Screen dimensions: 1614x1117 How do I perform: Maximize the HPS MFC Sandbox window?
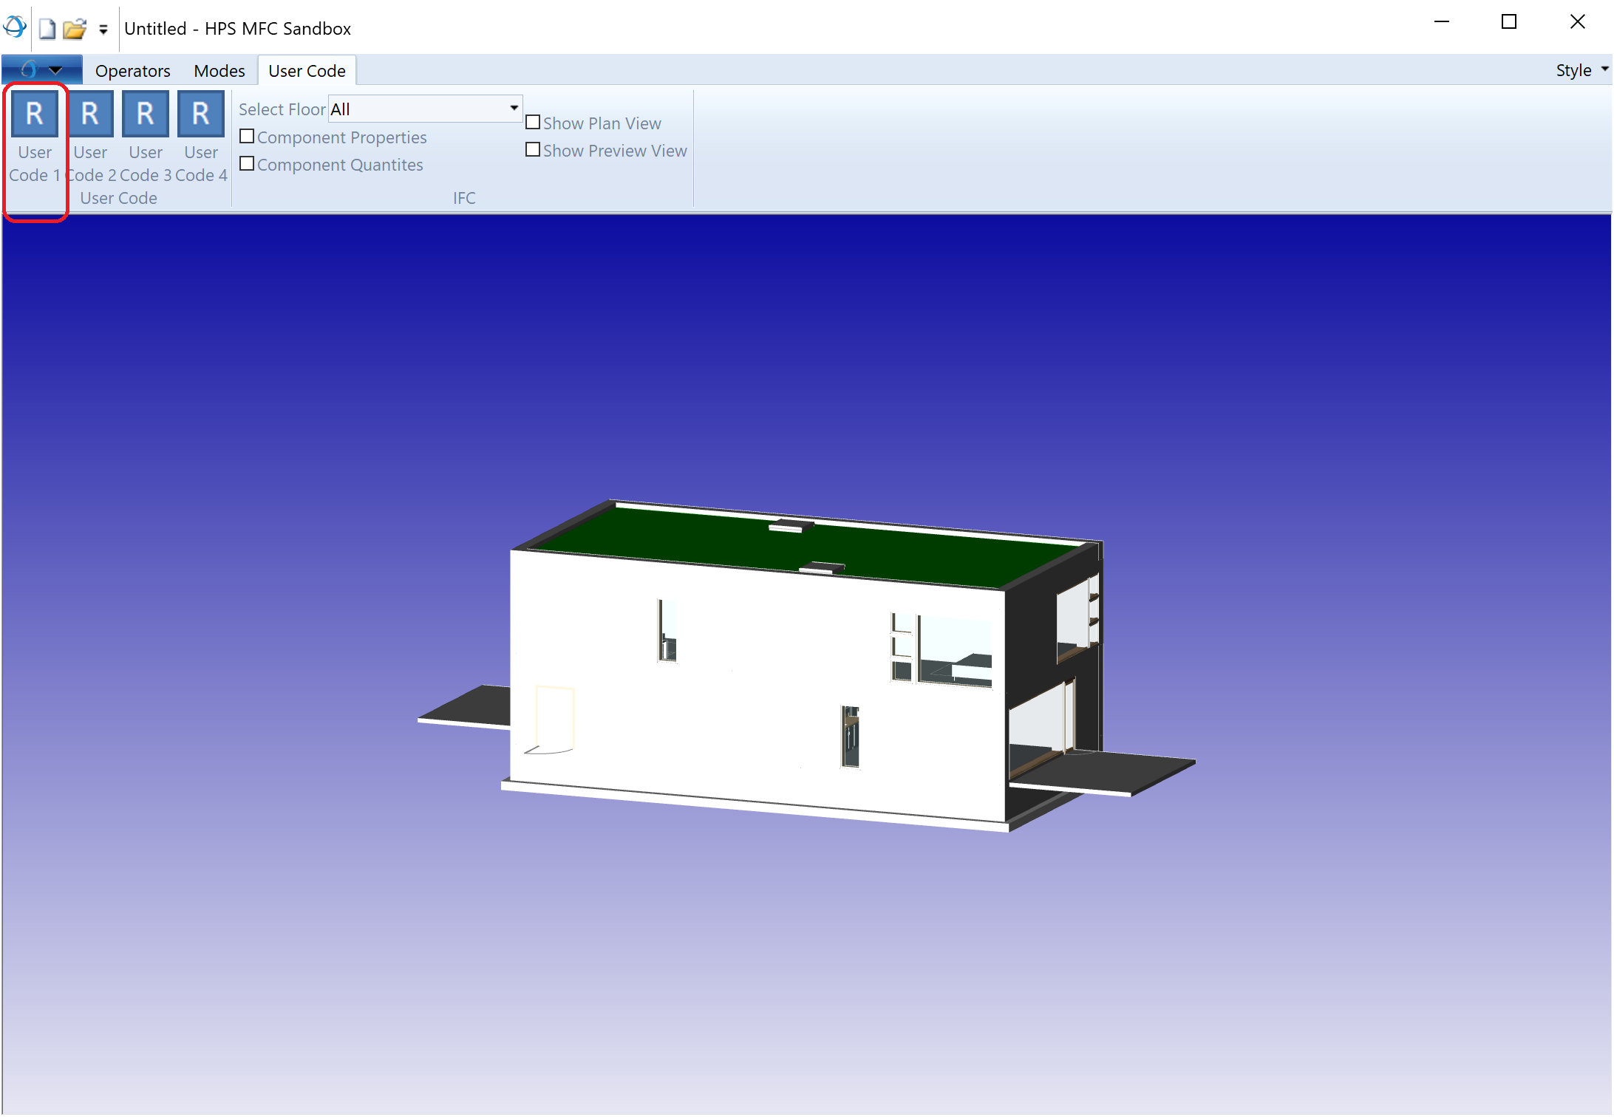[1509, 22]
